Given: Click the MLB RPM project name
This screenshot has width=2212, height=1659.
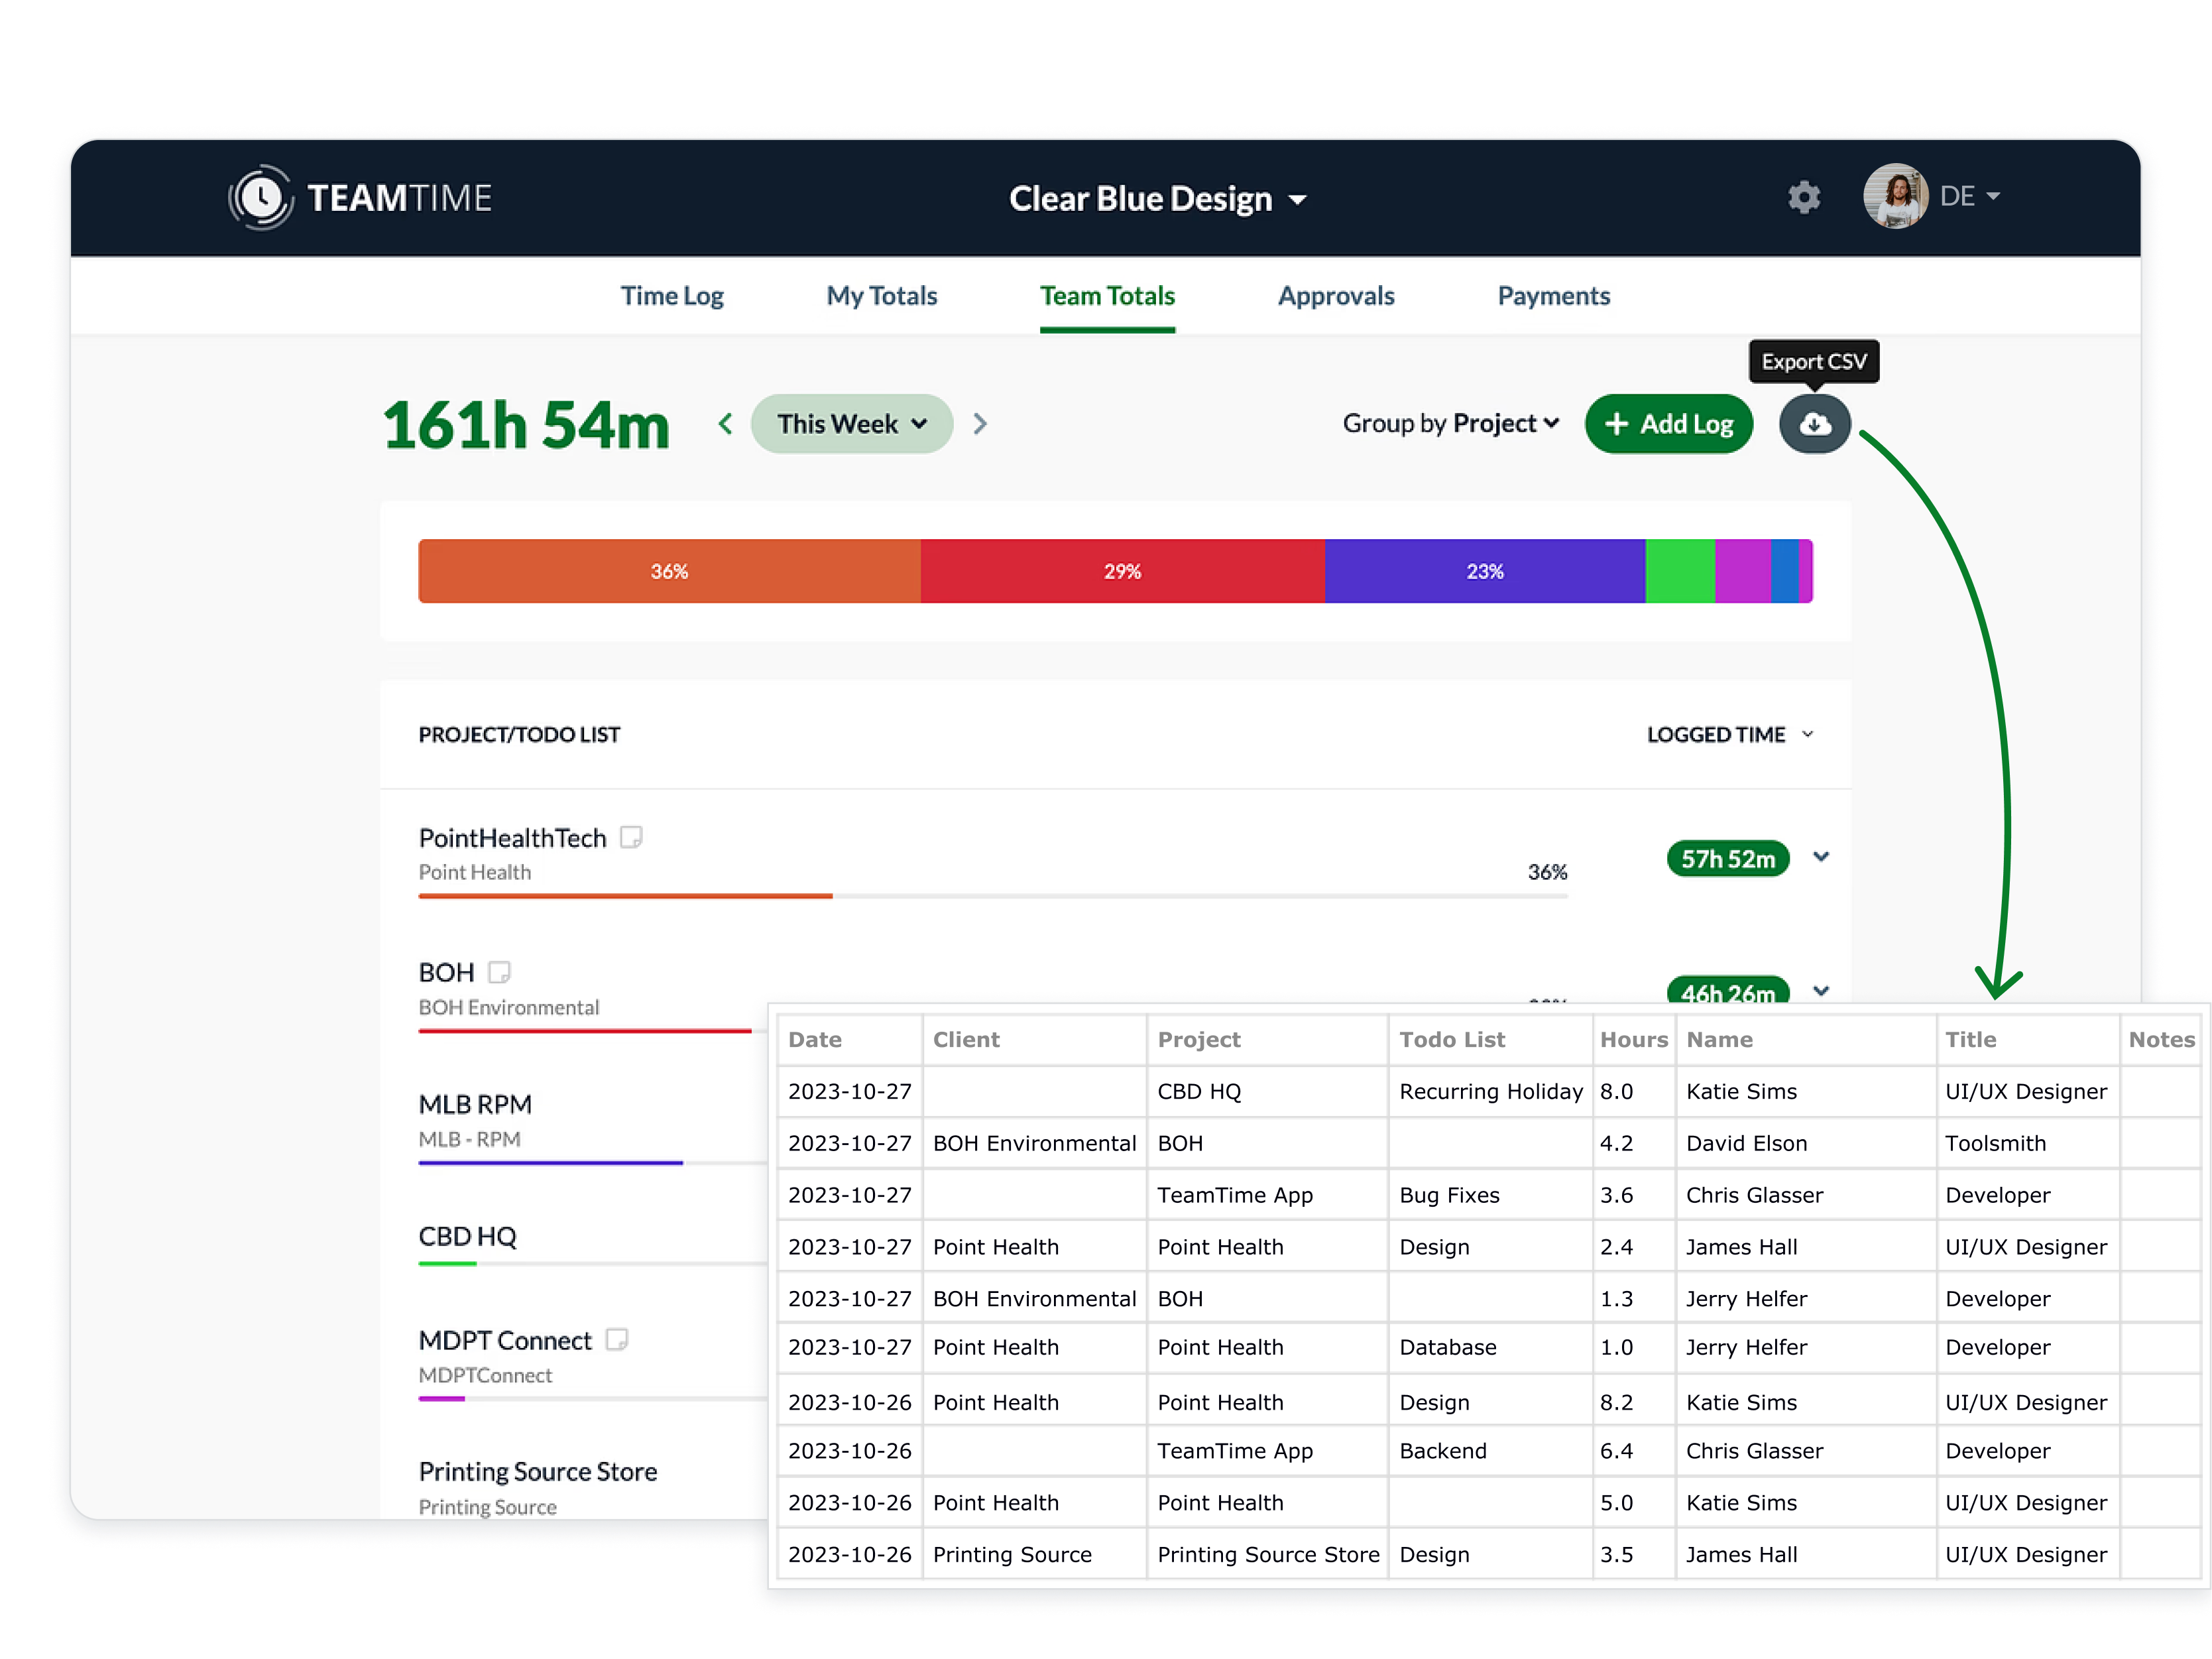Looking at the screenshot, I should 475,1105.
